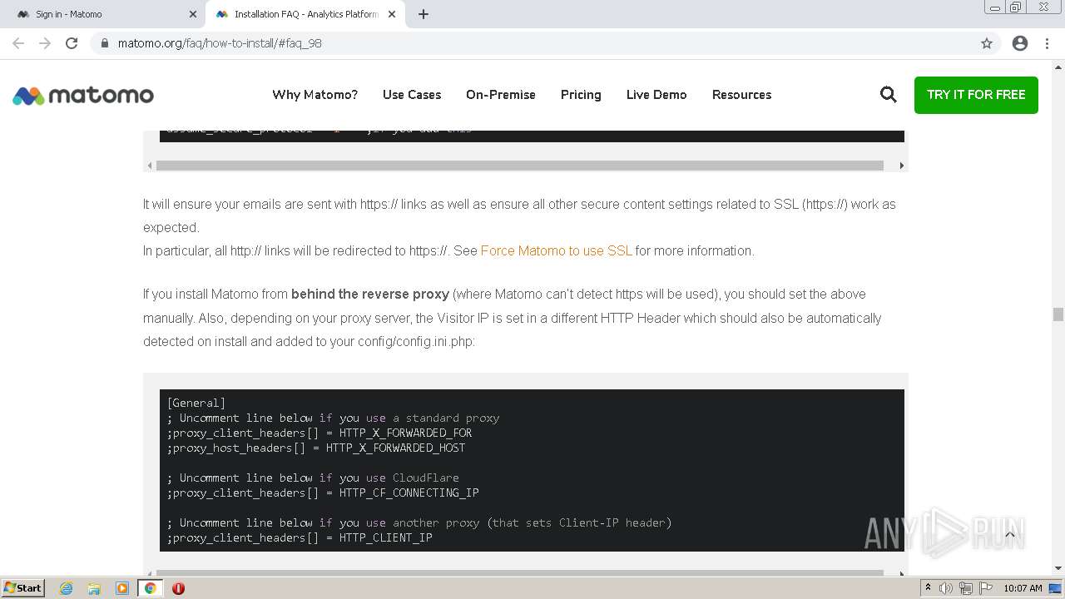Open Chrome profile account icon

pos(1020,43)
